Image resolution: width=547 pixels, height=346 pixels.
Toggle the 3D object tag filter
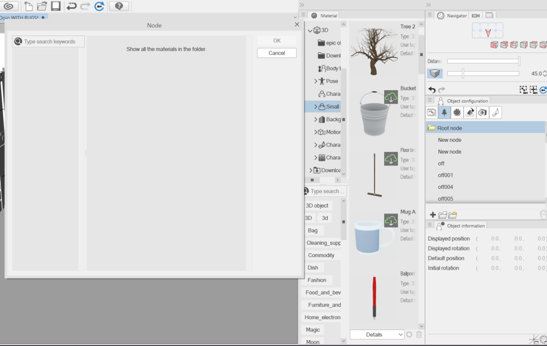click(x=317, y=205)
